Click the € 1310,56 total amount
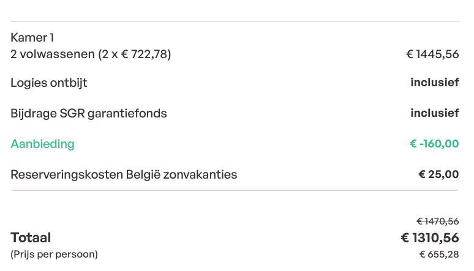 pyautogui.click(x=430, y=238)
